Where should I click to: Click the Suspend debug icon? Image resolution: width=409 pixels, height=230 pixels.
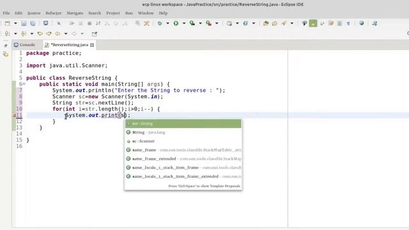(x=81, y=24)
